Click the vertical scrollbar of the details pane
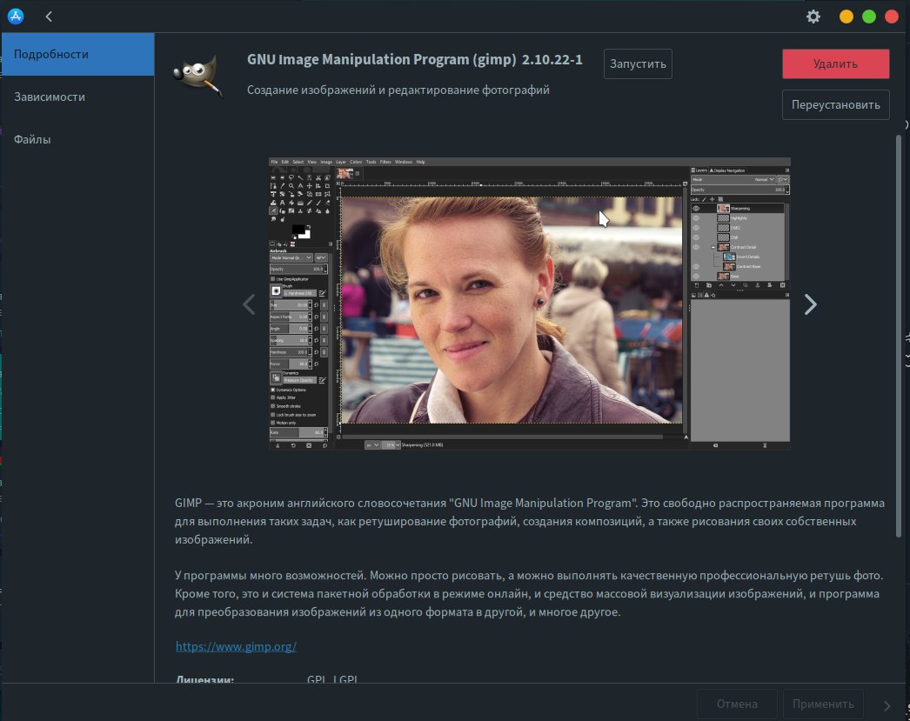Viewport: 910px width, 721px height. click(899, 337)
